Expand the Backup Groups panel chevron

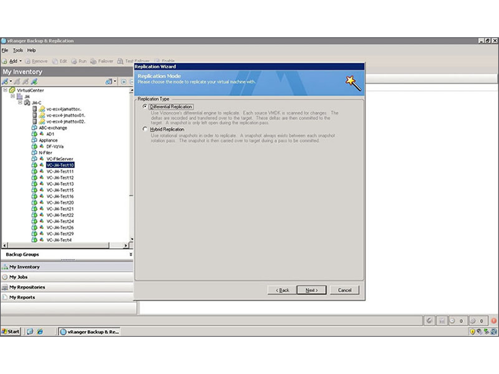coord(130,255)
